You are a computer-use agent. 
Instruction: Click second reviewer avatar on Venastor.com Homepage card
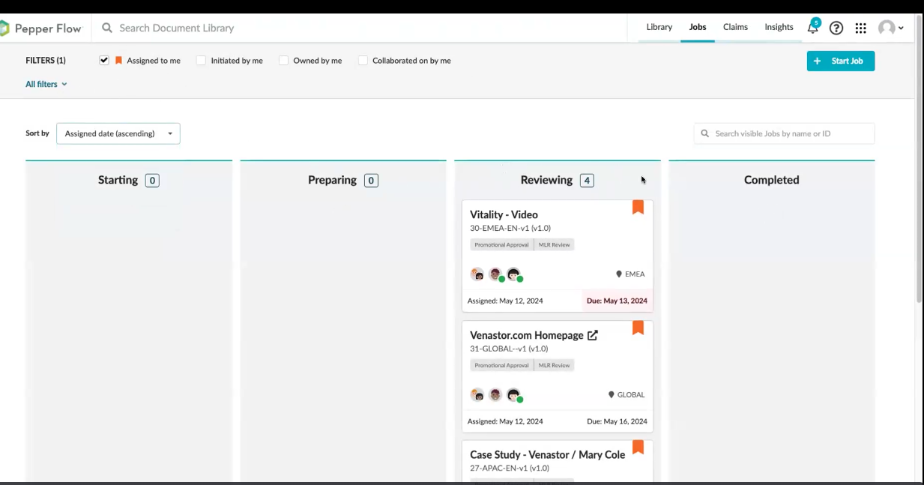(x=495, y=394)
